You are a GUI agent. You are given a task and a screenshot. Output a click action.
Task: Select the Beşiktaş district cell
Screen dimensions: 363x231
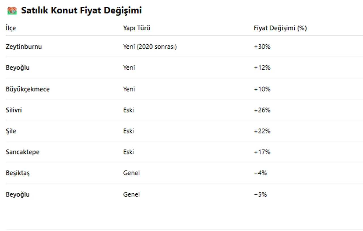pos(18,173)
